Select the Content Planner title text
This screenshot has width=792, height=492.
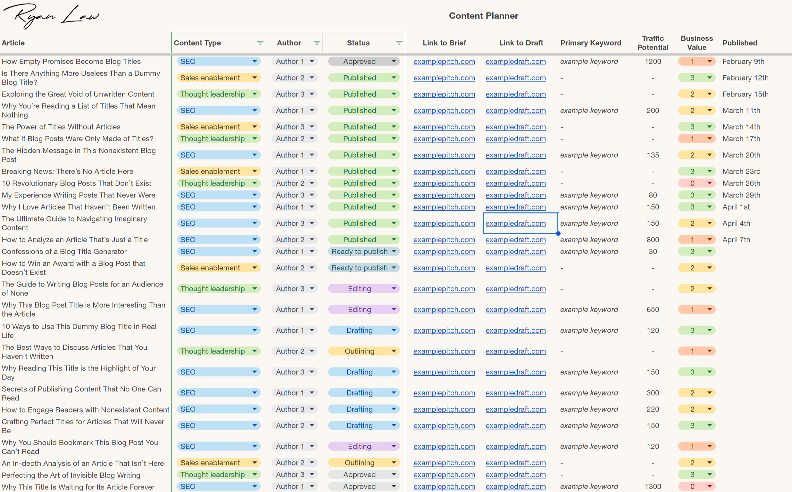pos(483,16)
